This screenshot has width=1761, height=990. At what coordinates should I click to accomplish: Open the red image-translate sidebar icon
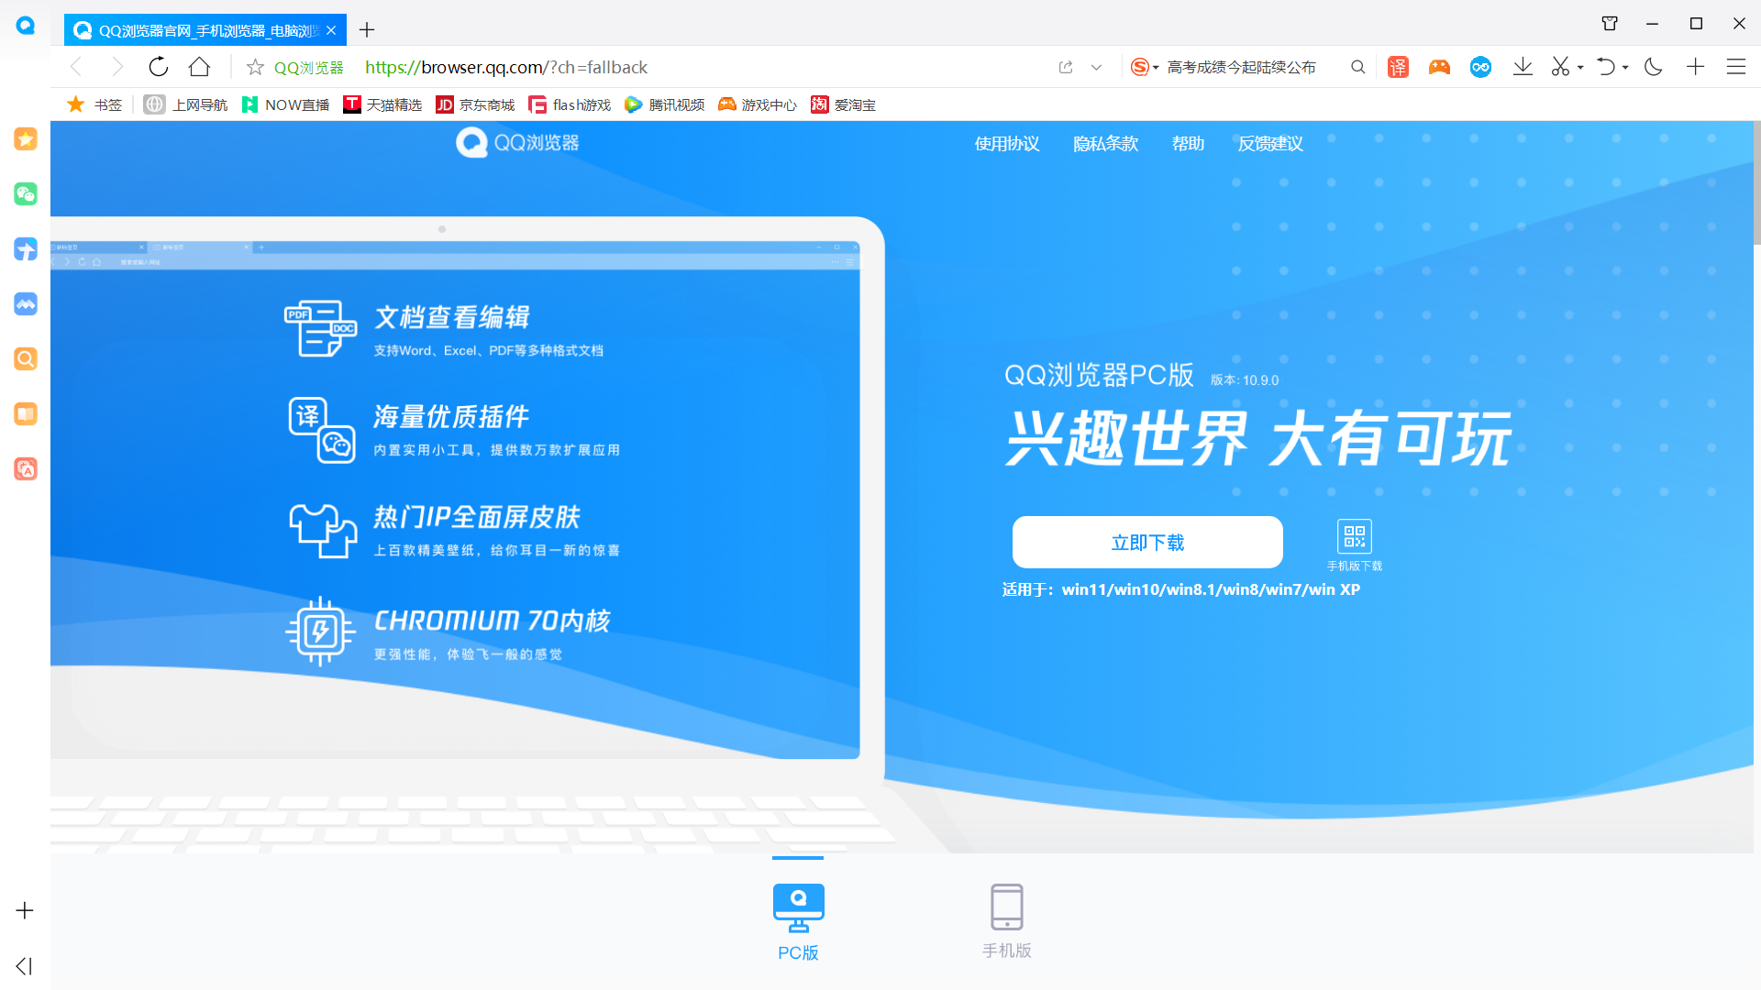(x=26, y=469)
